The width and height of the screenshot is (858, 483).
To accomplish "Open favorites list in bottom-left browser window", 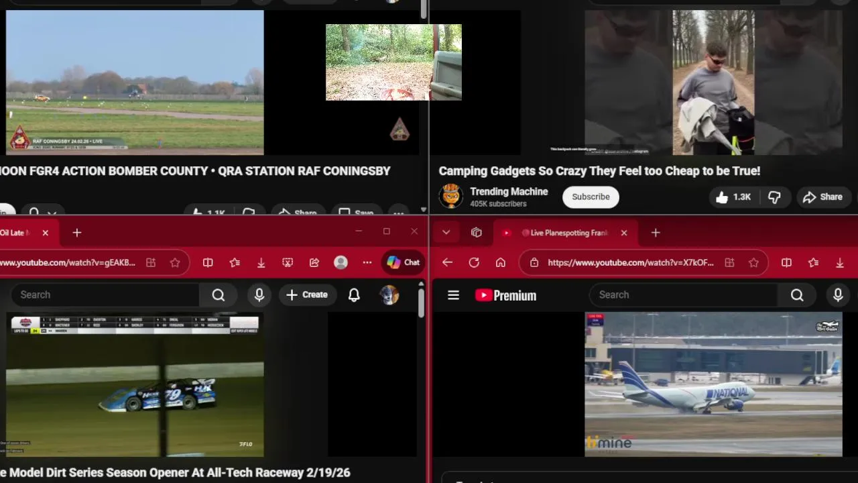I will (235, 263).
